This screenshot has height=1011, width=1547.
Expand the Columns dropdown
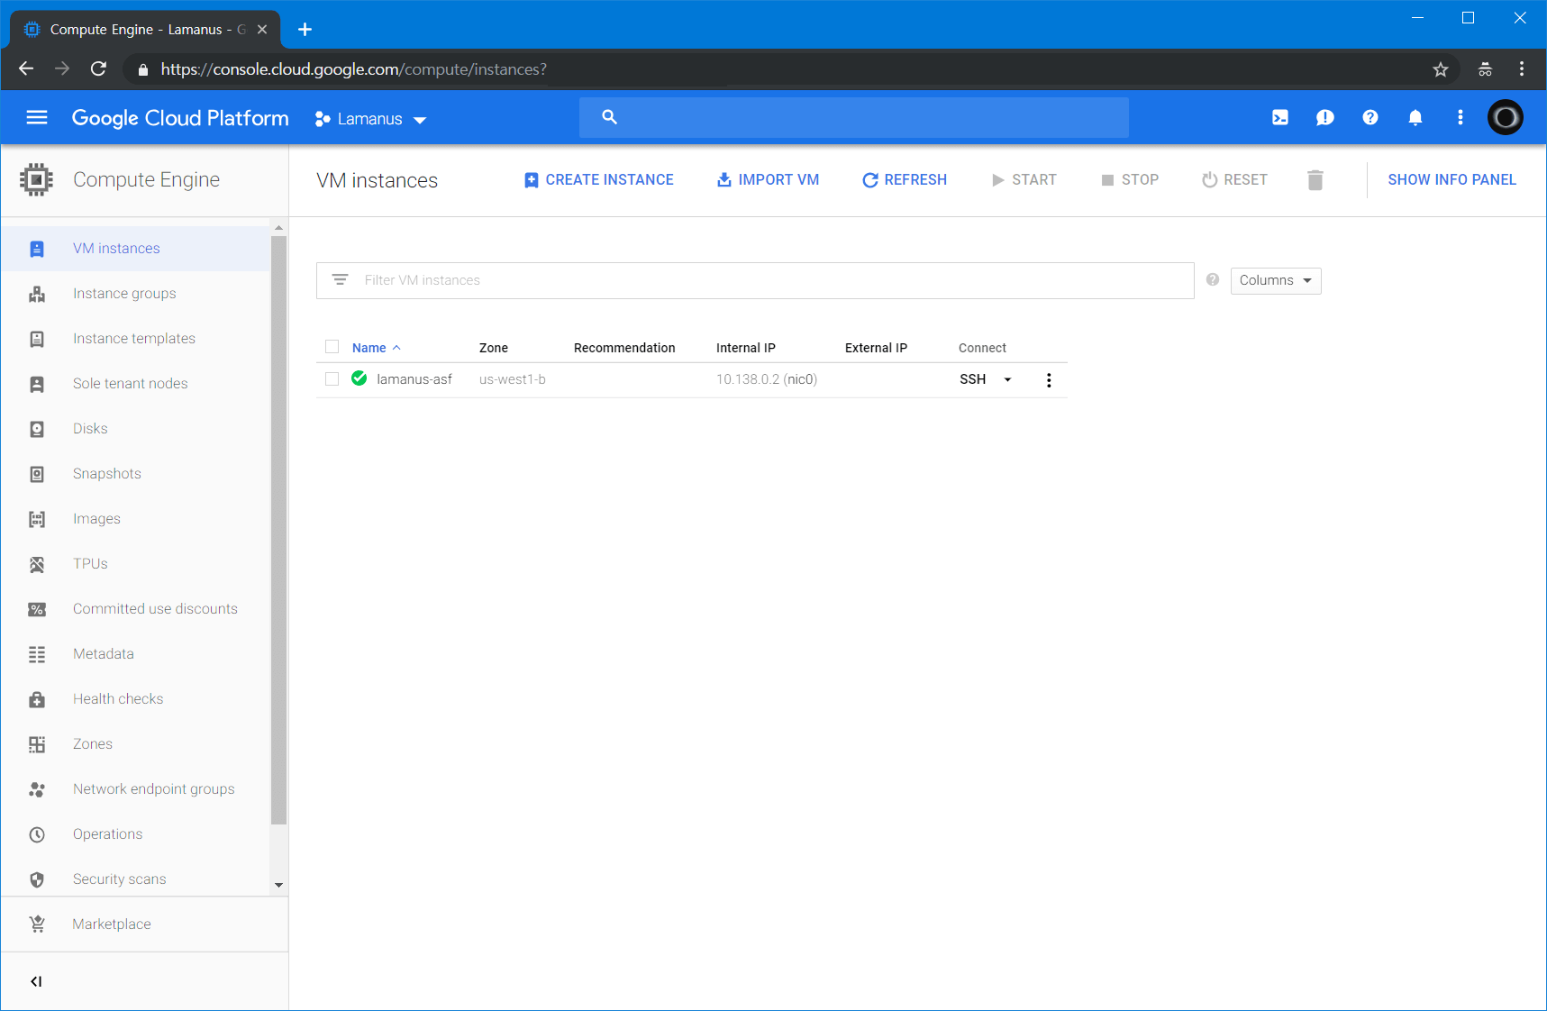(1275, 281)
